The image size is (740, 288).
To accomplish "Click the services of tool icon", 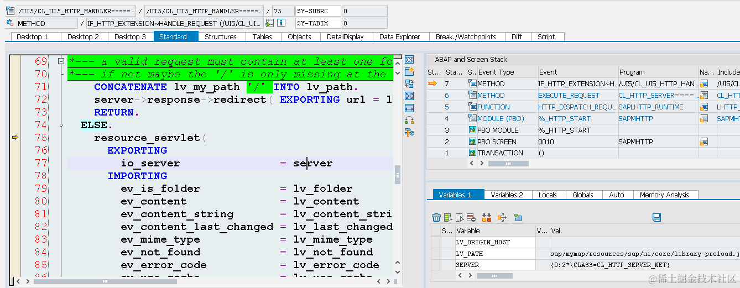I will pyautogui.click(x=410, y=120).
